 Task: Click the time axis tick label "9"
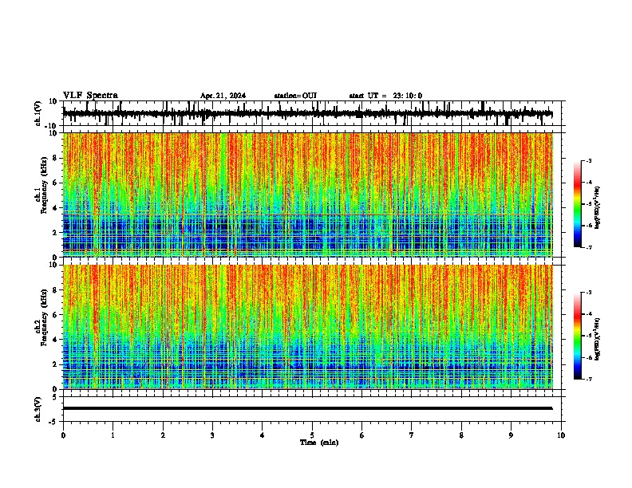pyautogui.click(x=511, y=435)
